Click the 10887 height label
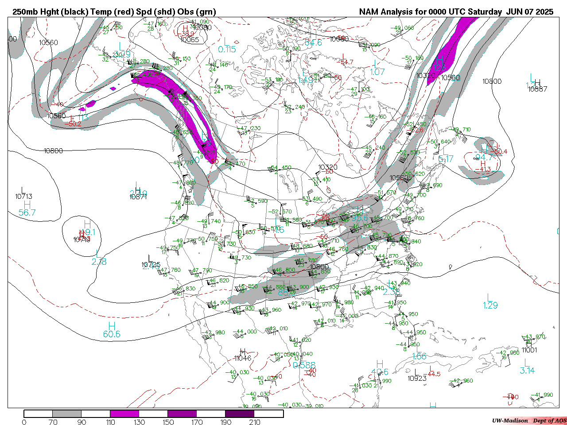 [537, 89]
